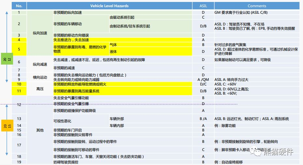The width and height of the screenshot is (303, 165).
Task: Select comment "ASIL D：驾驶员不知情、不在场"
Action: click(x=239, y=24)
